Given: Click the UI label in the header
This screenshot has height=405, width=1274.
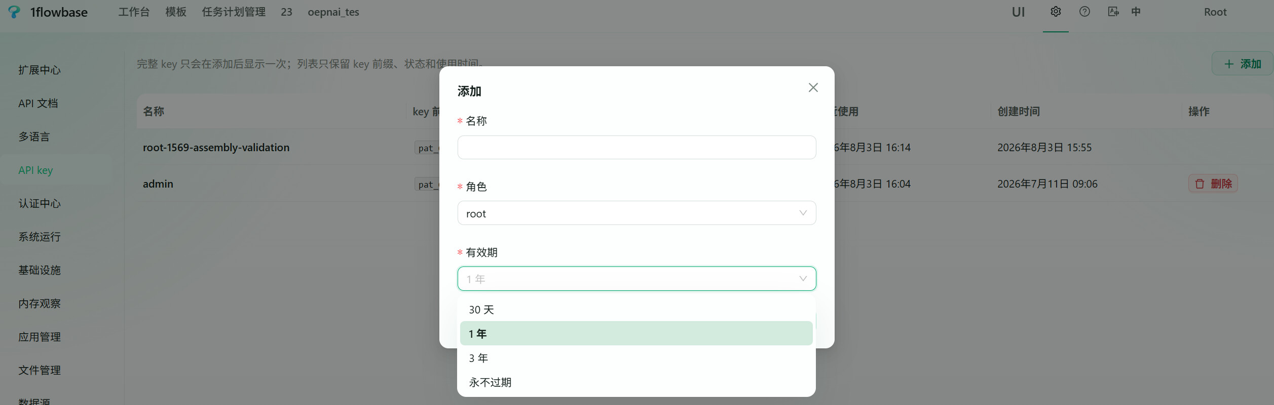Looking at the screenshot, I should coord(1018,12).
